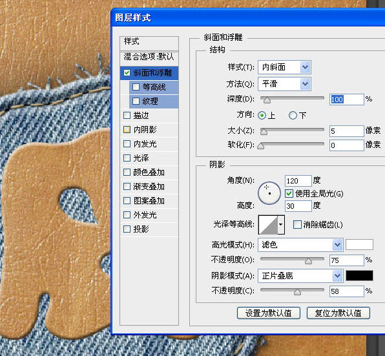The width and height of the screenshot is (385, 356).
Task: Click the 深度 percentage input field
Action: click(x=346, y=99)
